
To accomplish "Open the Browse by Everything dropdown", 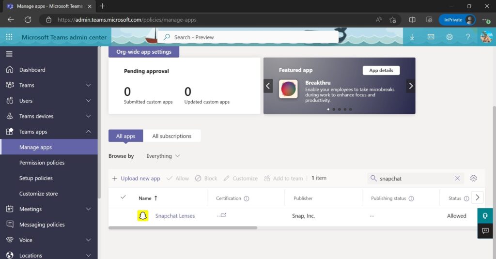I will [x=163, y=156].
